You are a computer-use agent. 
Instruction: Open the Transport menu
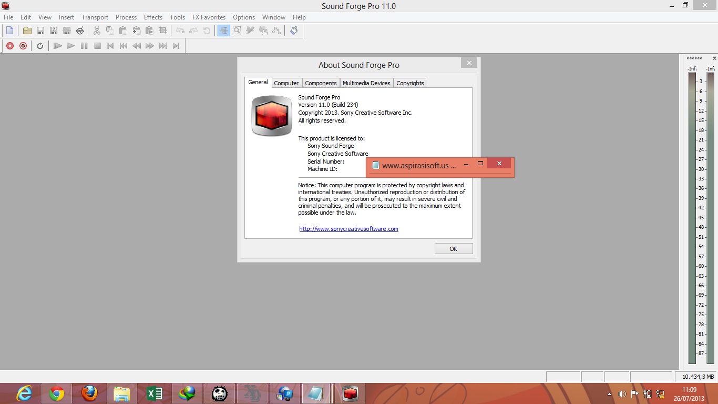point(95,17)
